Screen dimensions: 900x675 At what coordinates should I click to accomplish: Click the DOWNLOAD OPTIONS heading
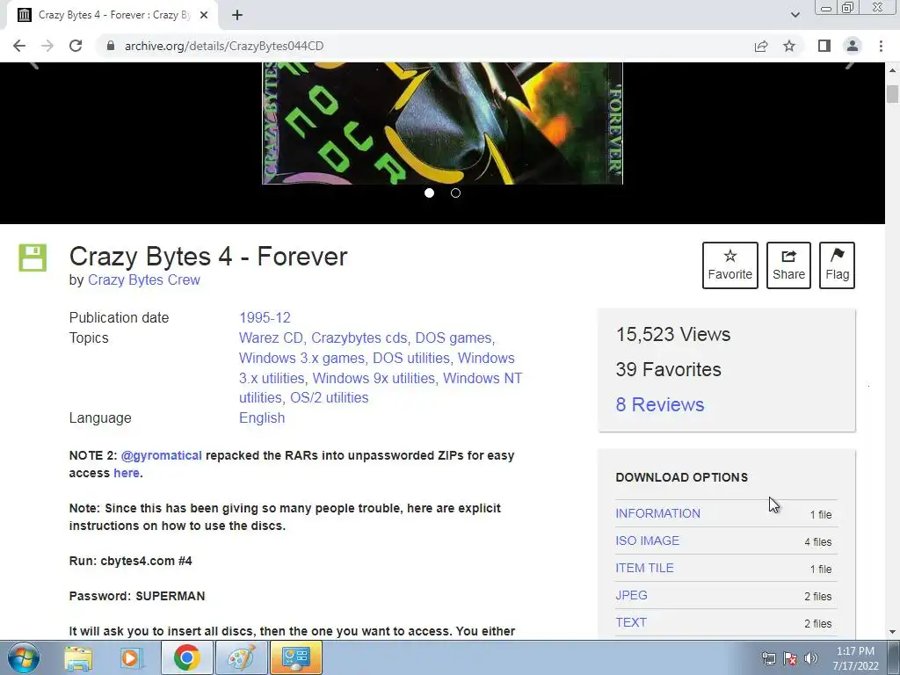[x=682, y=477]
